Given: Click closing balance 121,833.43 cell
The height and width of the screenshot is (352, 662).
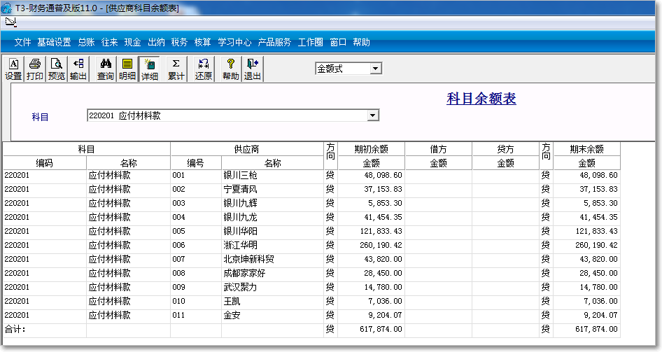Looking at the screenshot, I should click(x=586, y=231).
